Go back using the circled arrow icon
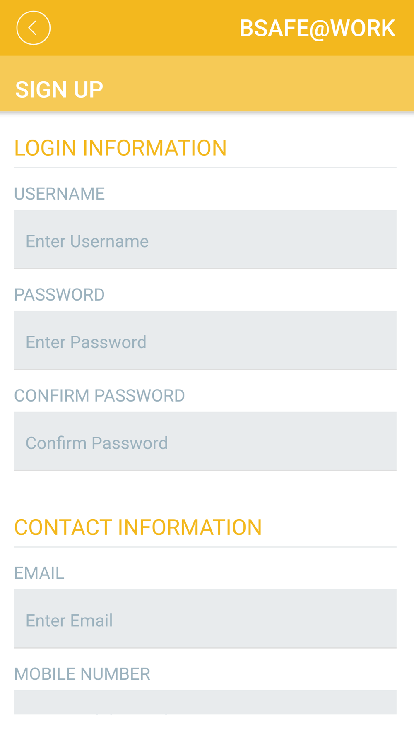This screenshot has height=736, width=414. pyautogui.click(x=34, y=28)
